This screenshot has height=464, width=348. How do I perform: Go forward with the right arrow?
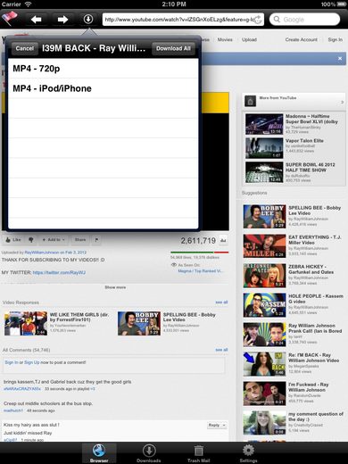click(62, 20)
